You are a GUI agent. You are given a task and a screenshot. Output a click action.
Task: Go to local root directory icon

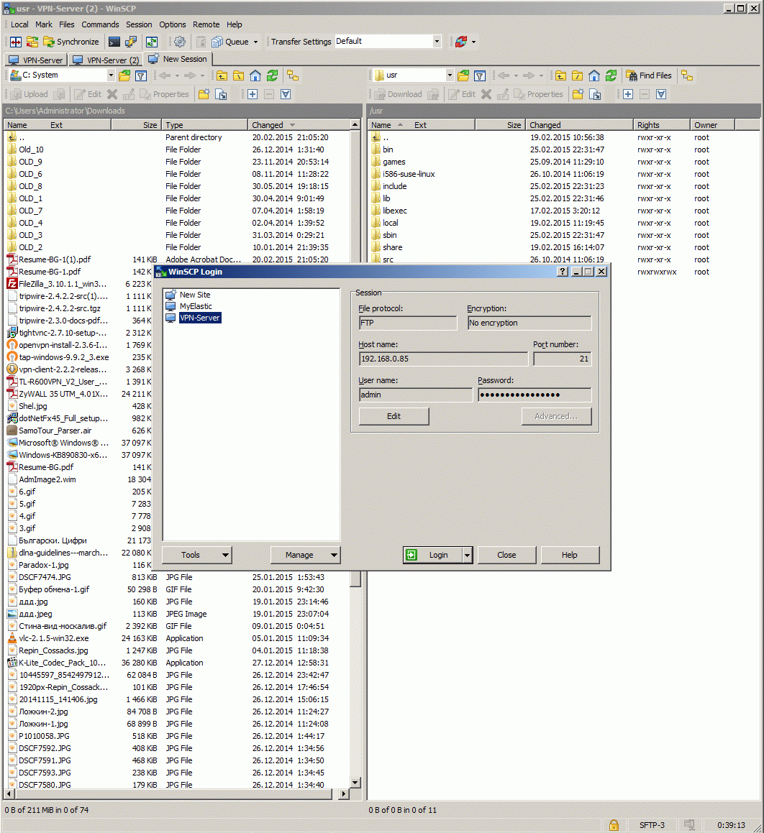pos(239,75)
